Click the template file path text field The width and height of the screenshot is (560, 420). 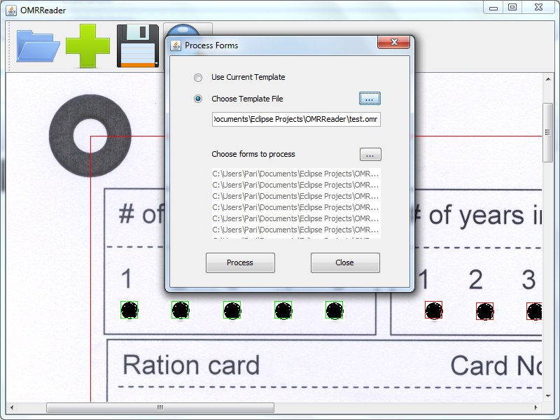[296, 119]
